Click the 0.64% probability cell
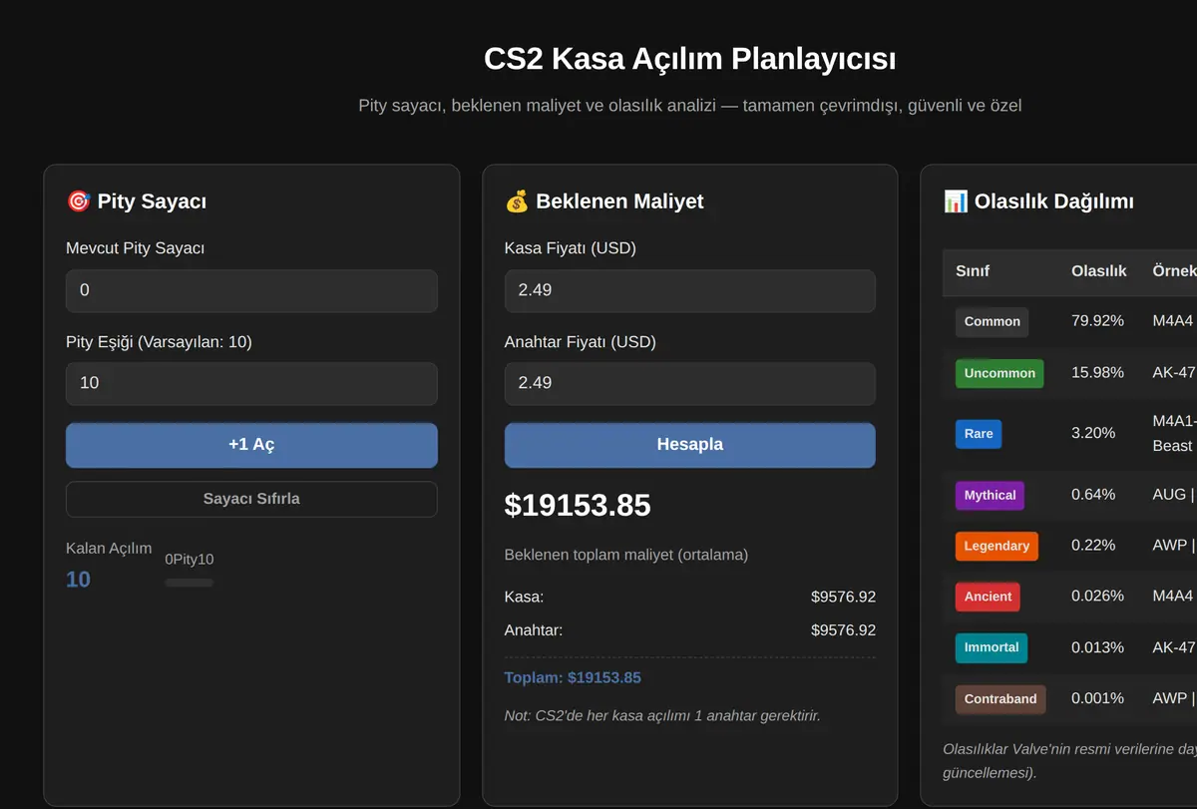Image resolution: width=1197 pixels, height=809 pixels. 1093,494
